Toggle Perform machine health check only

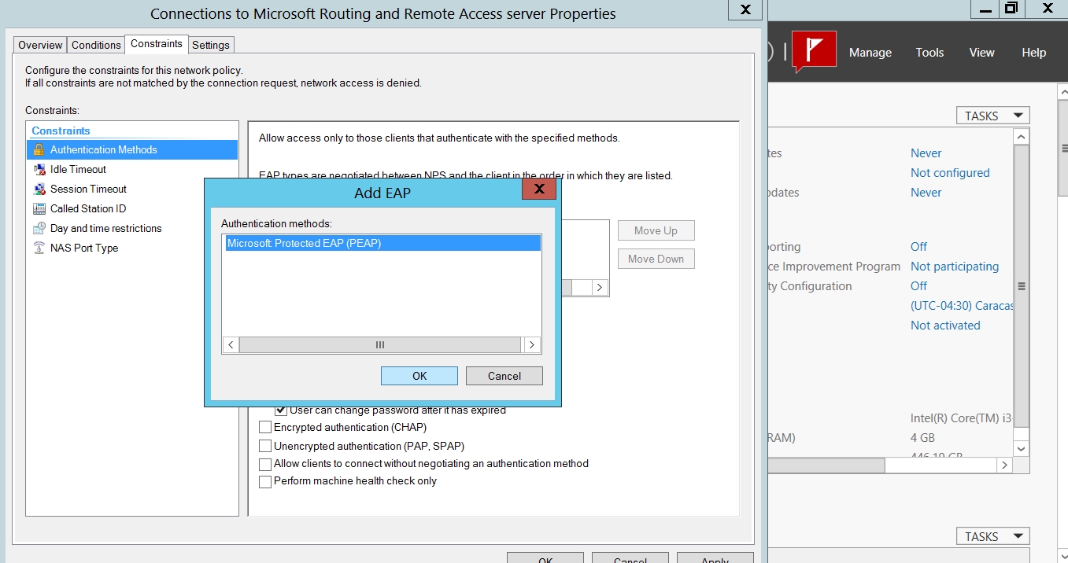click(265, 481)
